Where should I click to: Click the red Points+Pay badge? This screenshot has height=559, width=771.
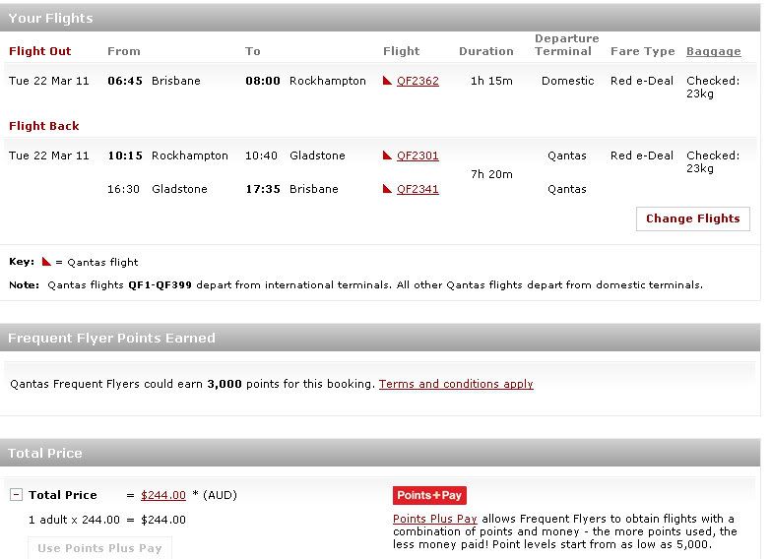429,495
